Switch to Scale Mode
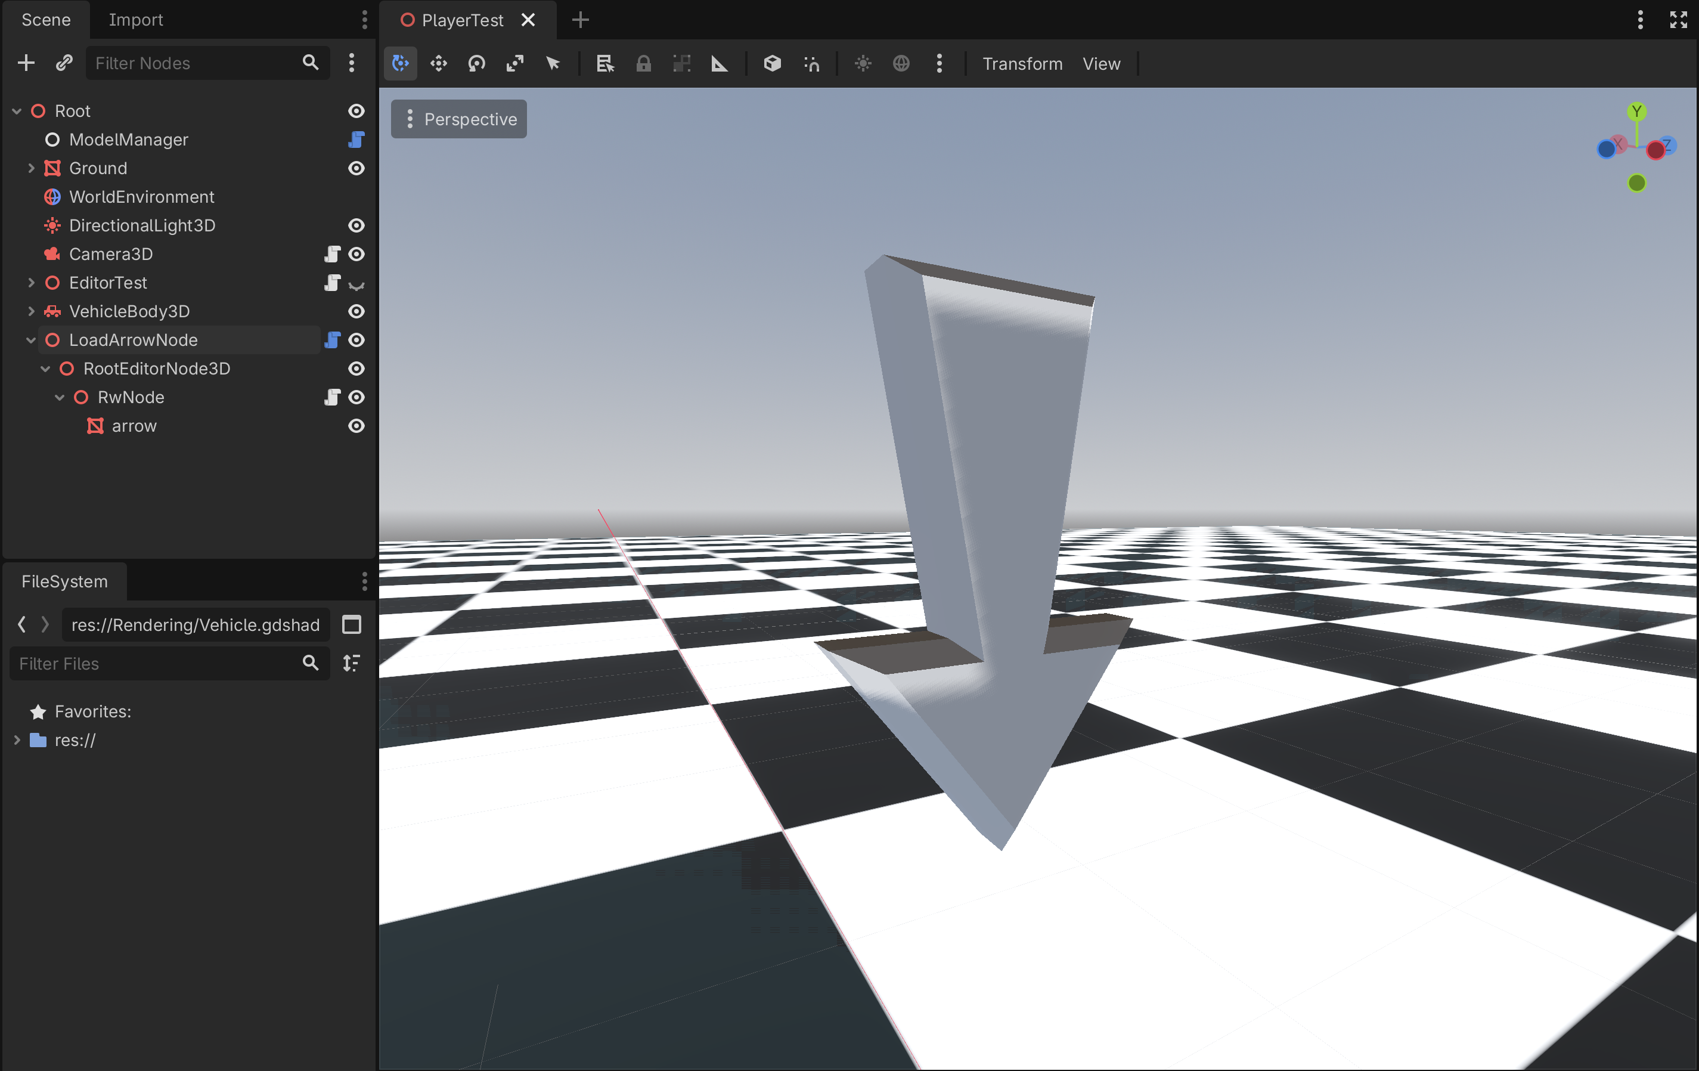Screen dimensions: 1699x1071 coord(515,64)
